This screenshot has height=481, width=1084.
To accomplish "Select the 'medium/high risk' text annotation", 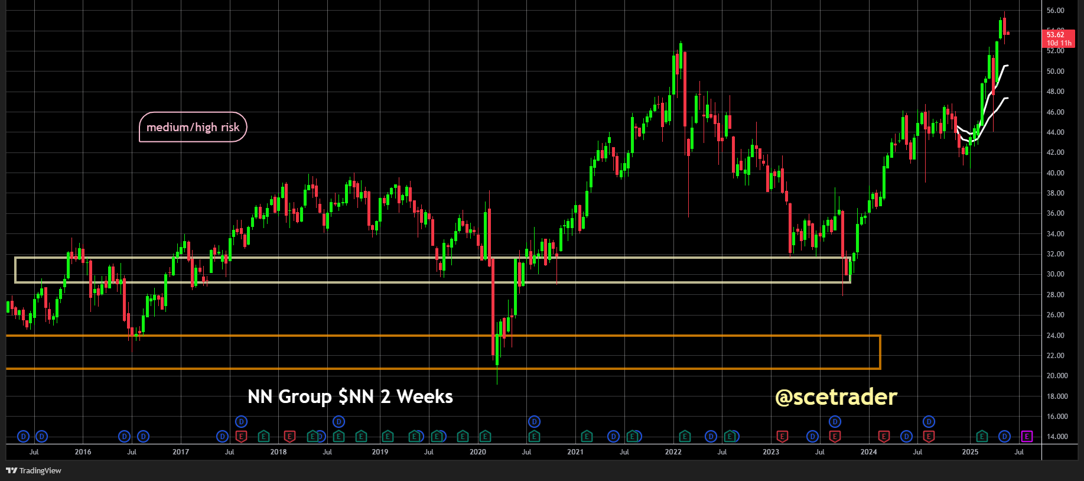I will pos(193,127).
